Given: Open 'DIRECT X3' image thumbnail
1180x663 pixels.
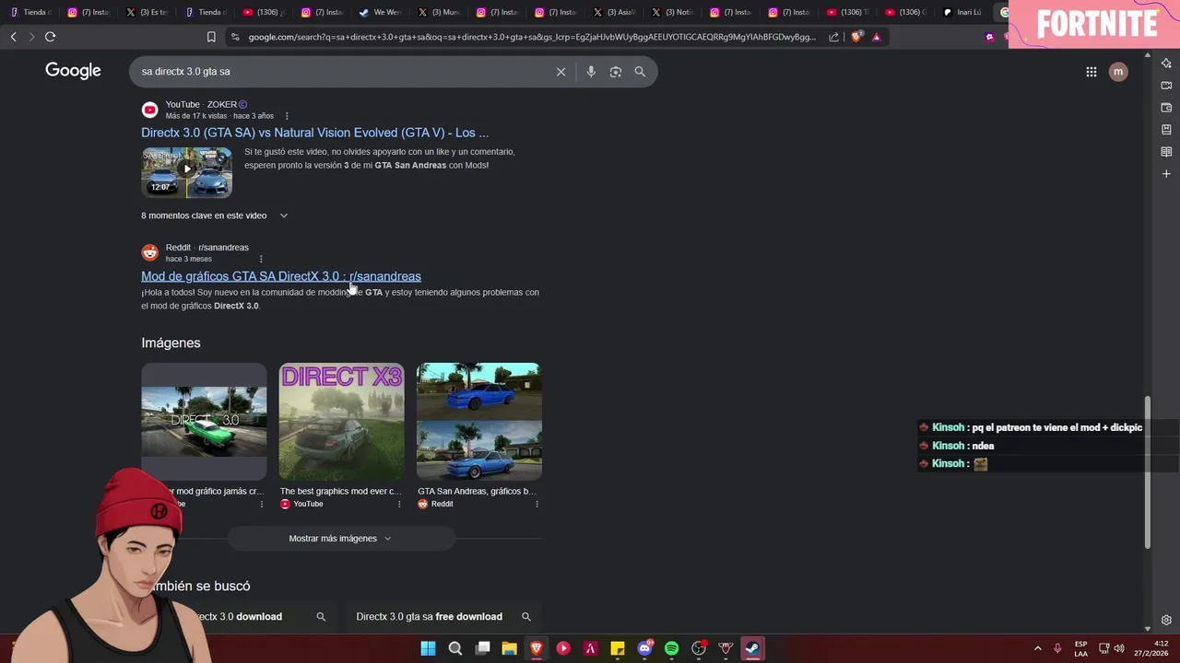Looking at the screenshot, I should [341, 422].
